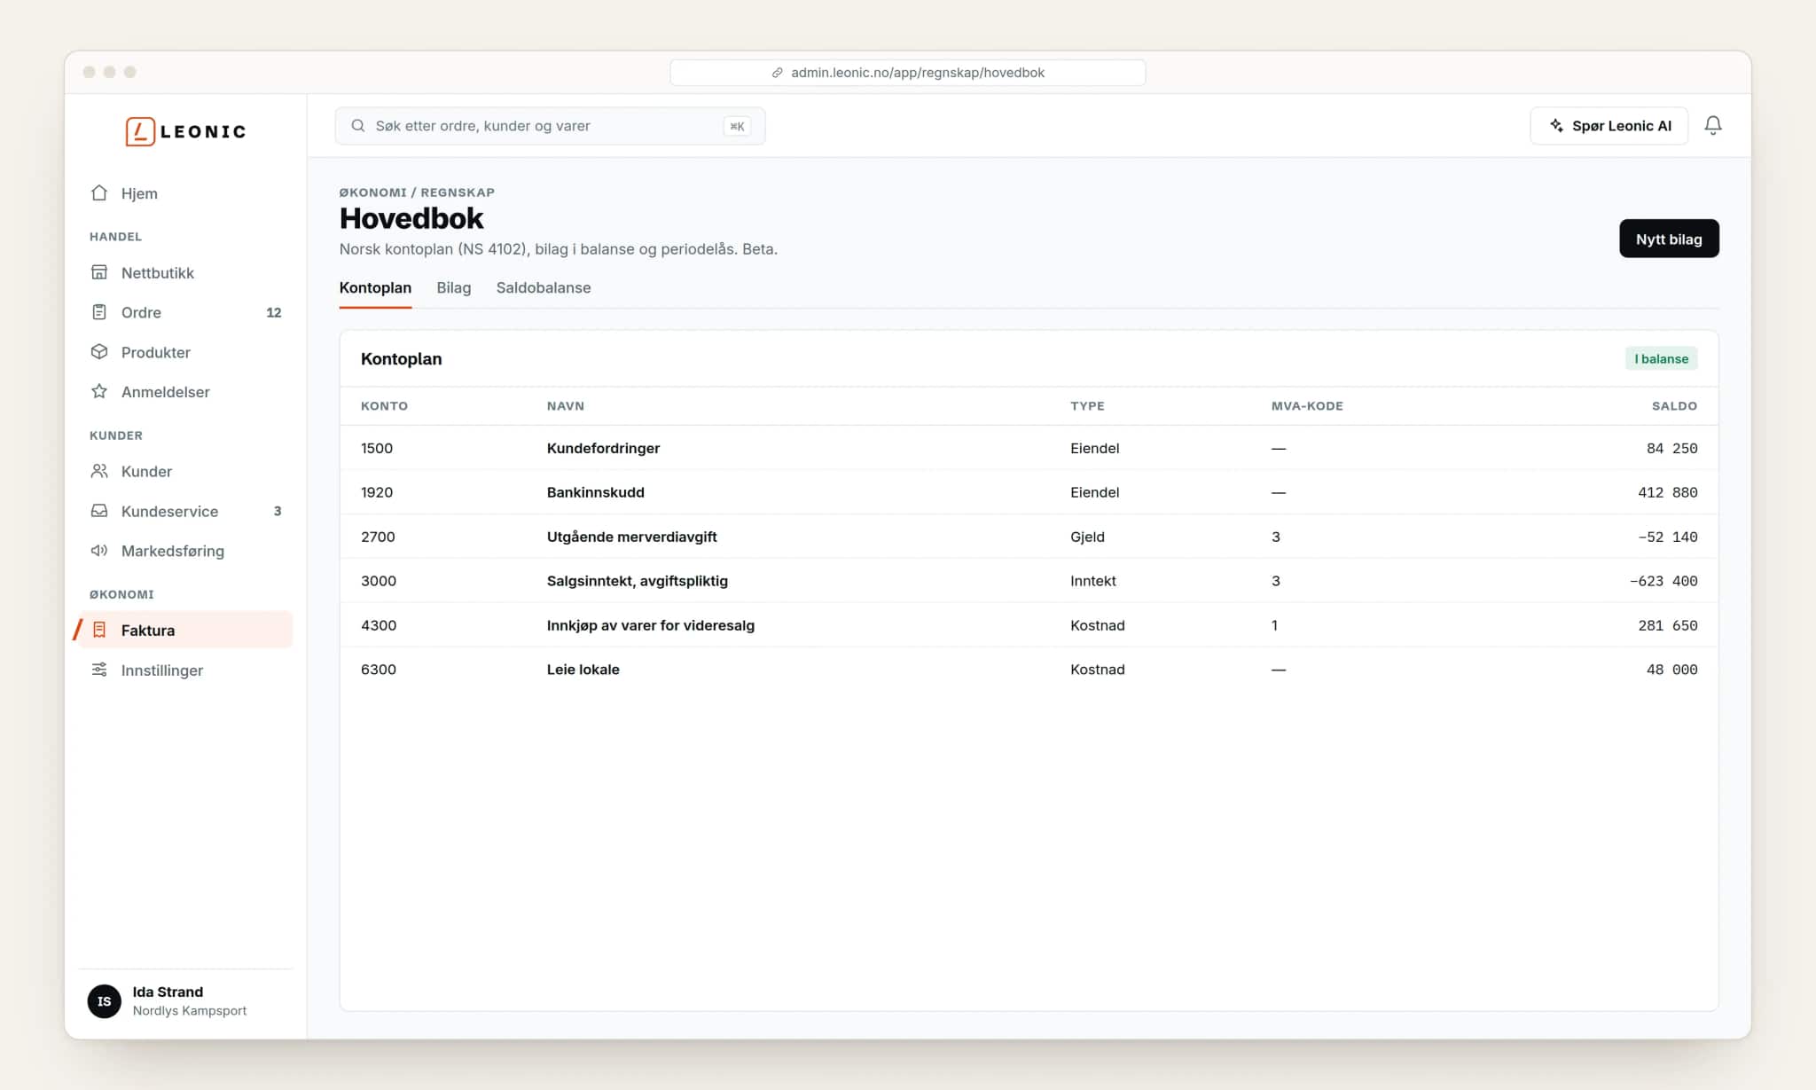
Task: Click the search magnifier icon
Action: pyautogui.click(x=358, y=126)
